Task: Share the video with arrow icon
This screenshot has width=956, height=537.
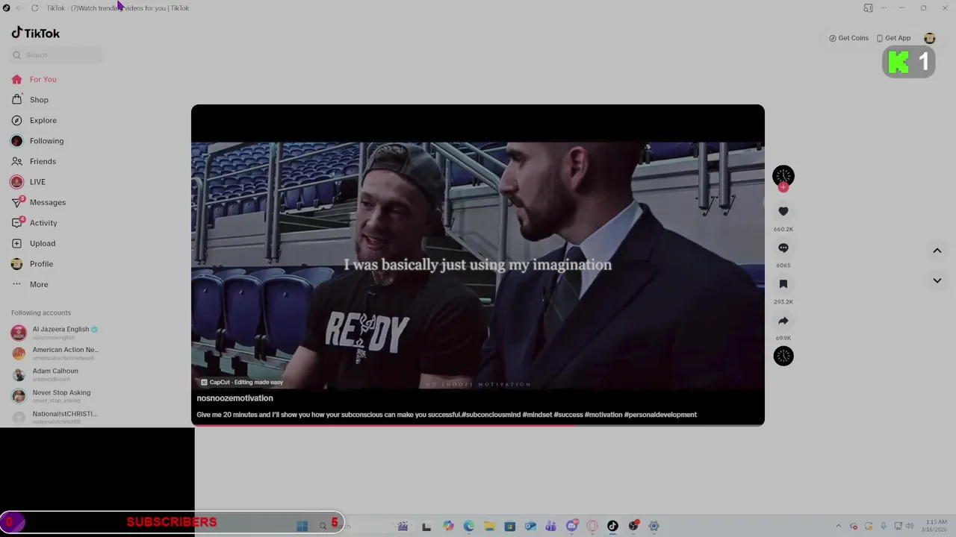Action: point(783,321)
